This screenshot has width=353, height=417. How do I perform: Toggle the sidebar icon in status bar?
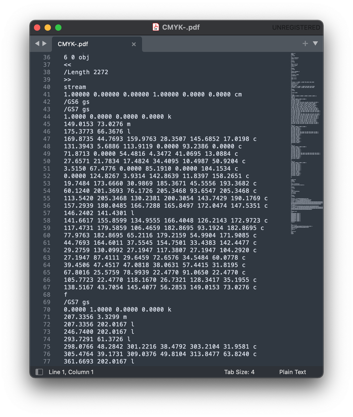[x=39, y=372]
